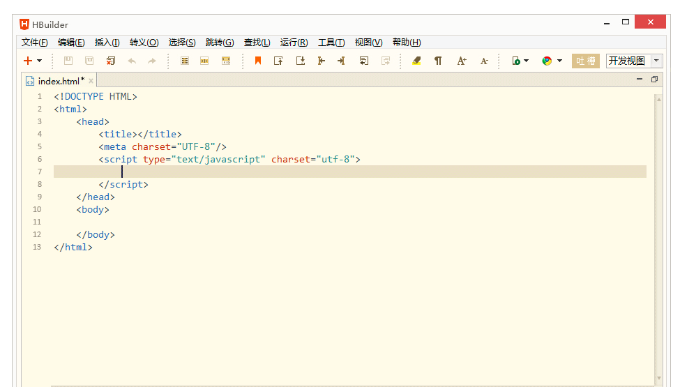
Task: Toggle the yellow highlighter marker icon
Action: pyautogui.click(x=417, y=61)
